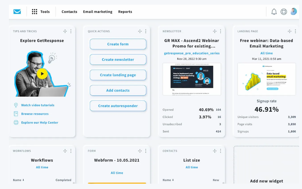Open the three-dot menu on Landing Page widget
Image resolution: width=302 pixels, height=189 pixels.
click(x=295, y=31)
